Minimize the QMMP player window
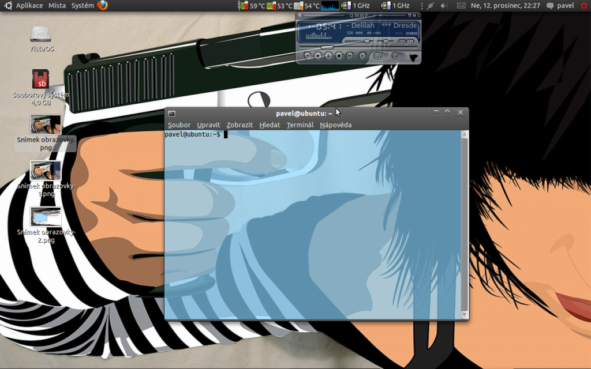 [410, 15]
